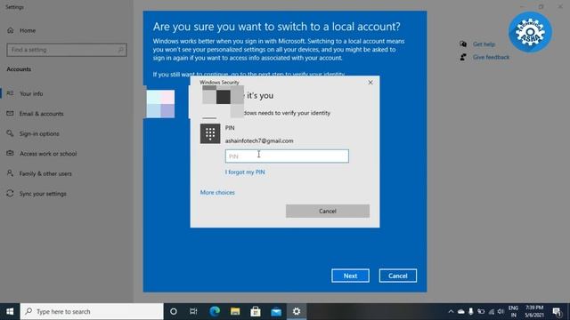Click the search magnifier in Find a setting
The height and width of the screenshot is (320, 570).
121,50
